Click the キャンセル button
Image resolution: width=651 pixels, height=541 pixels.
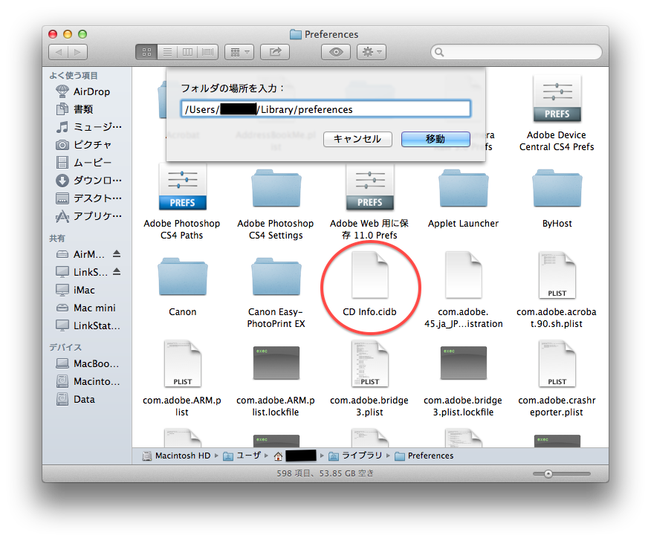[x=357, y=139]
